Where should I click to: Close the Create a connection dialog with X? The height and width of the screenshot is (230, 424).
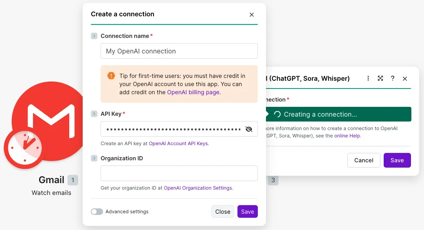click(251, 15)
